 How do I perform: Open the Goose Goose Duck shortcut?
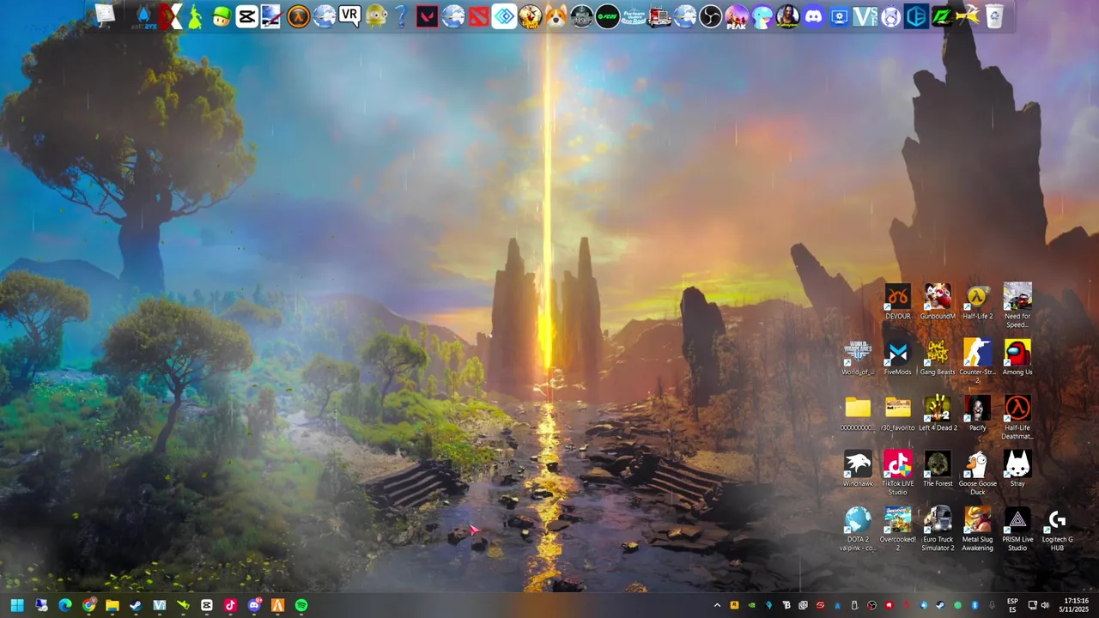pyautogui.click(x=977, y=473)
